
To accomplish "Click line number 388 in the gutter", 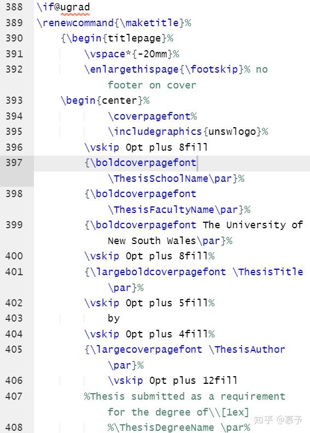I will (14, 7).
